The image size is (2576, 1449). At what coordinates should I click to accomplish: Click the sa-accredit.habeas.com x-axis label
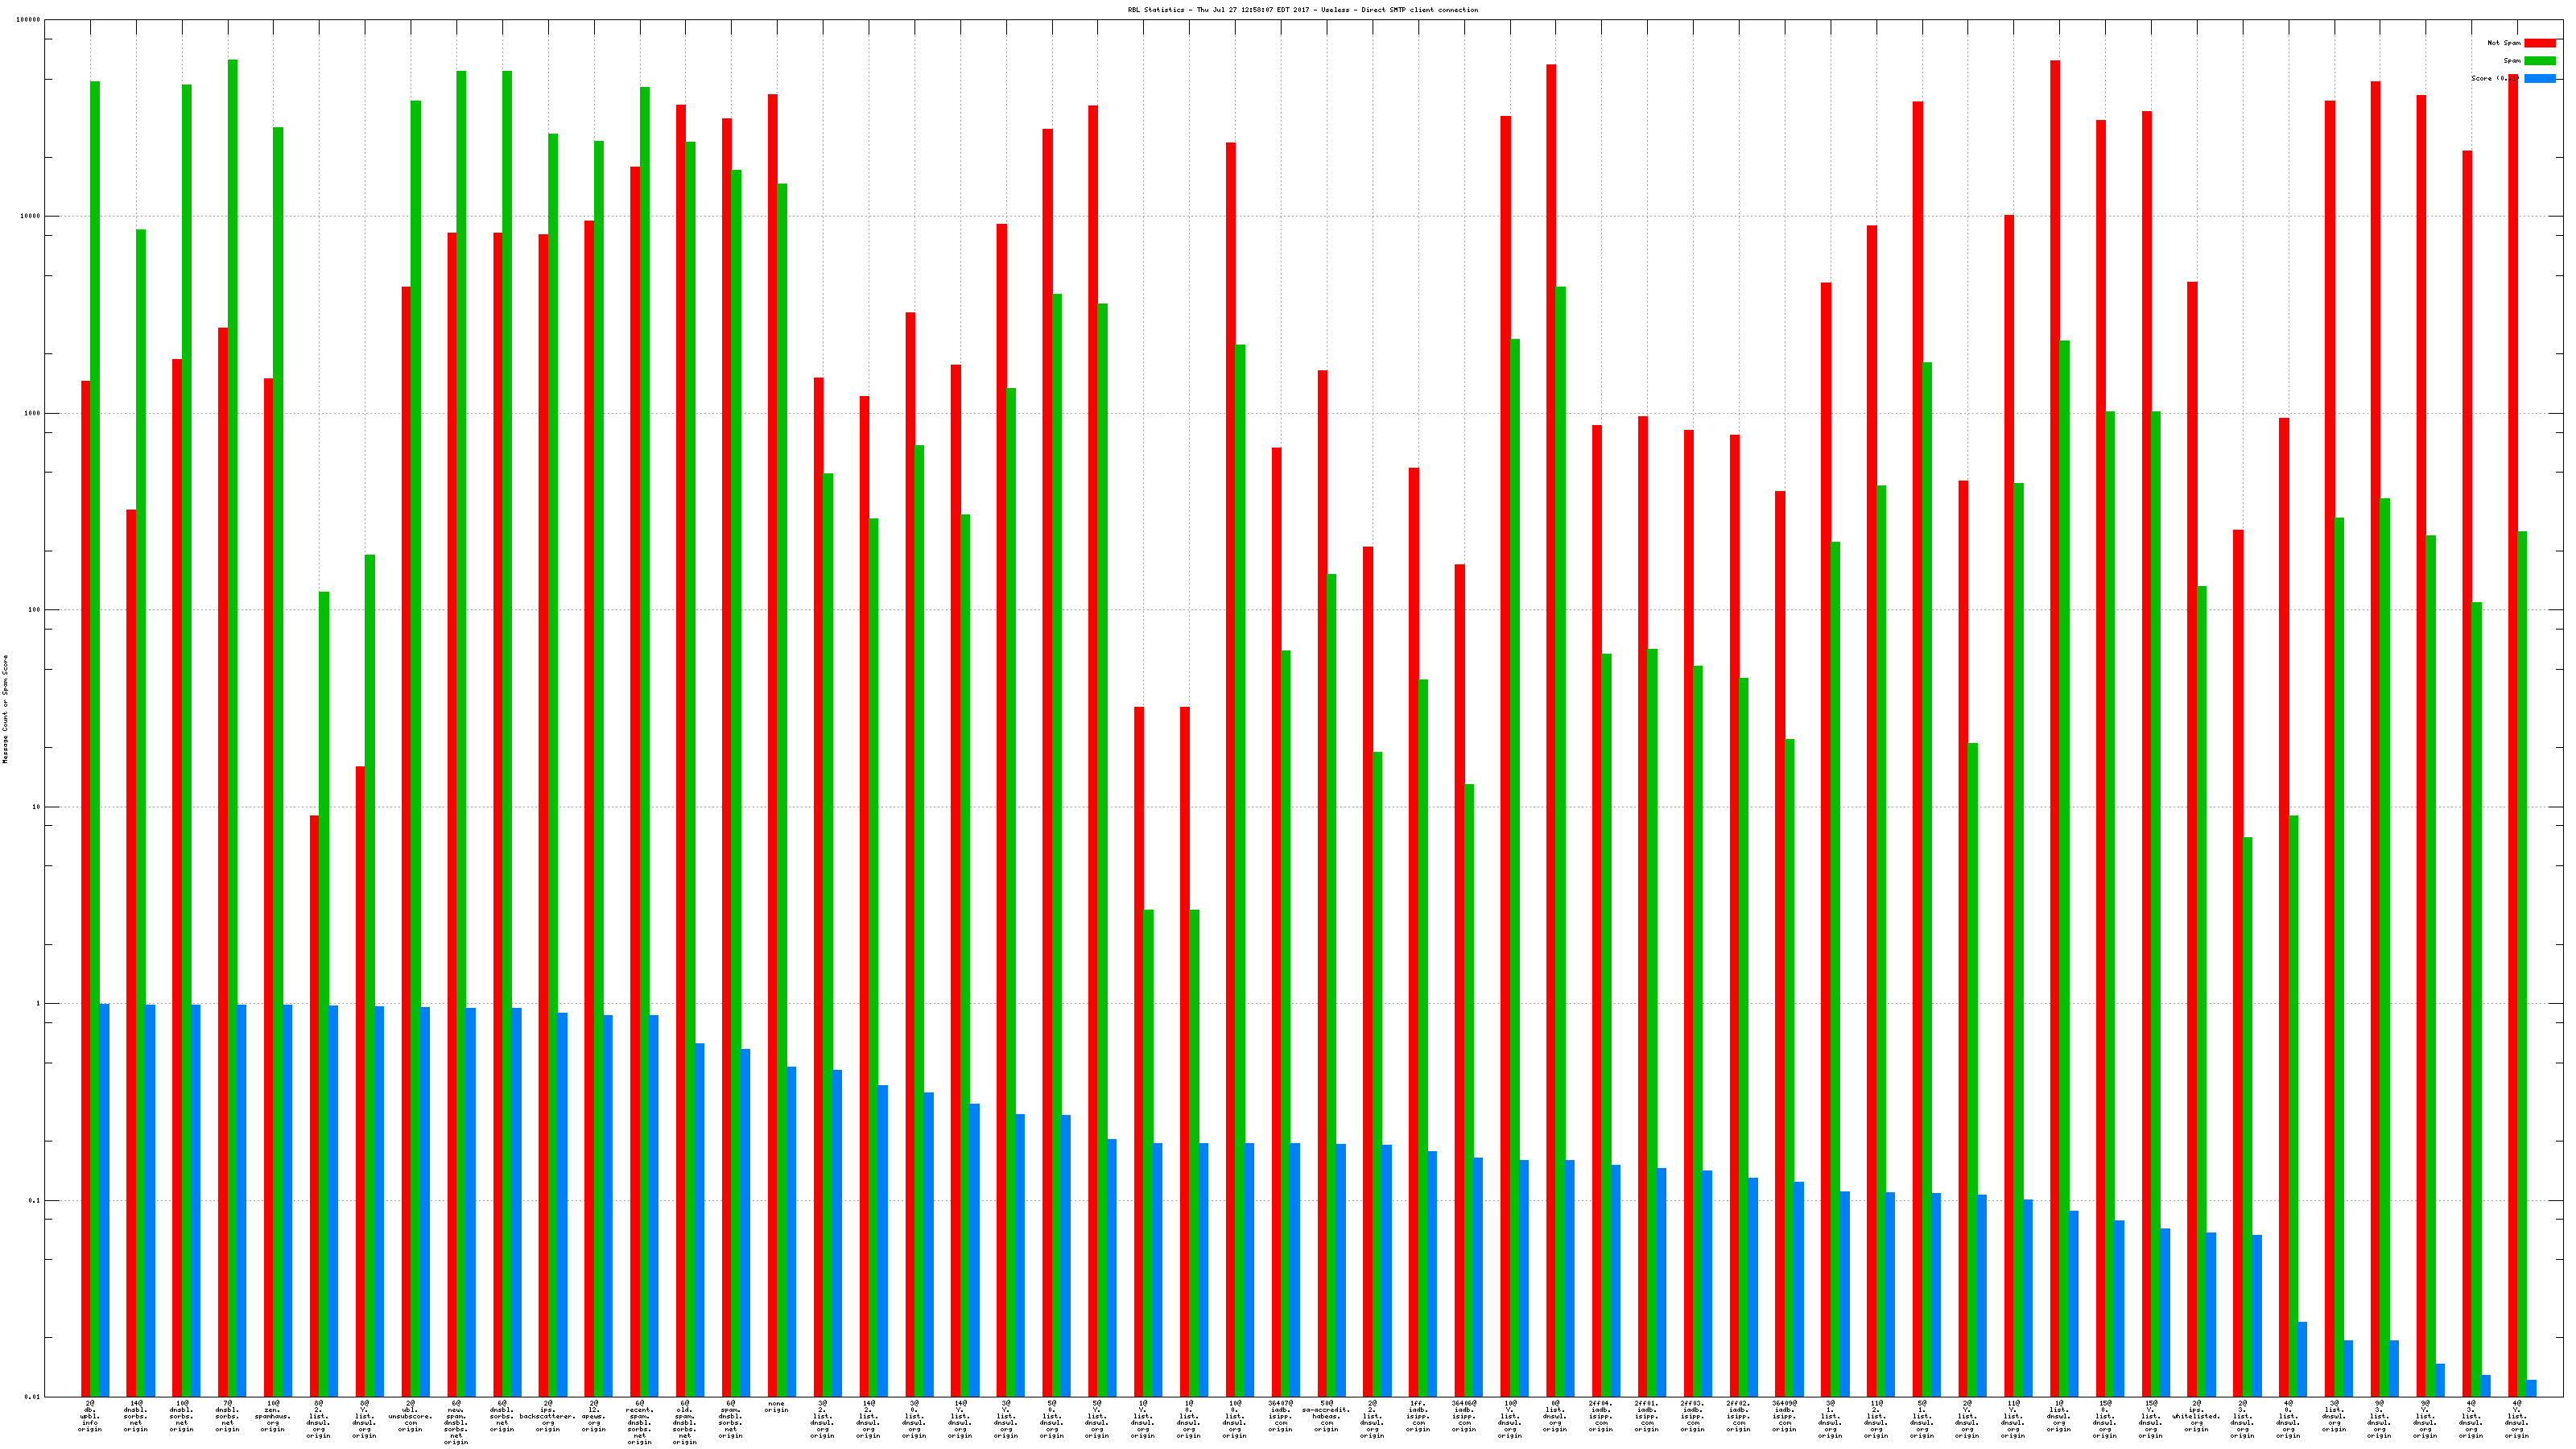[x=1326, y=1416]
